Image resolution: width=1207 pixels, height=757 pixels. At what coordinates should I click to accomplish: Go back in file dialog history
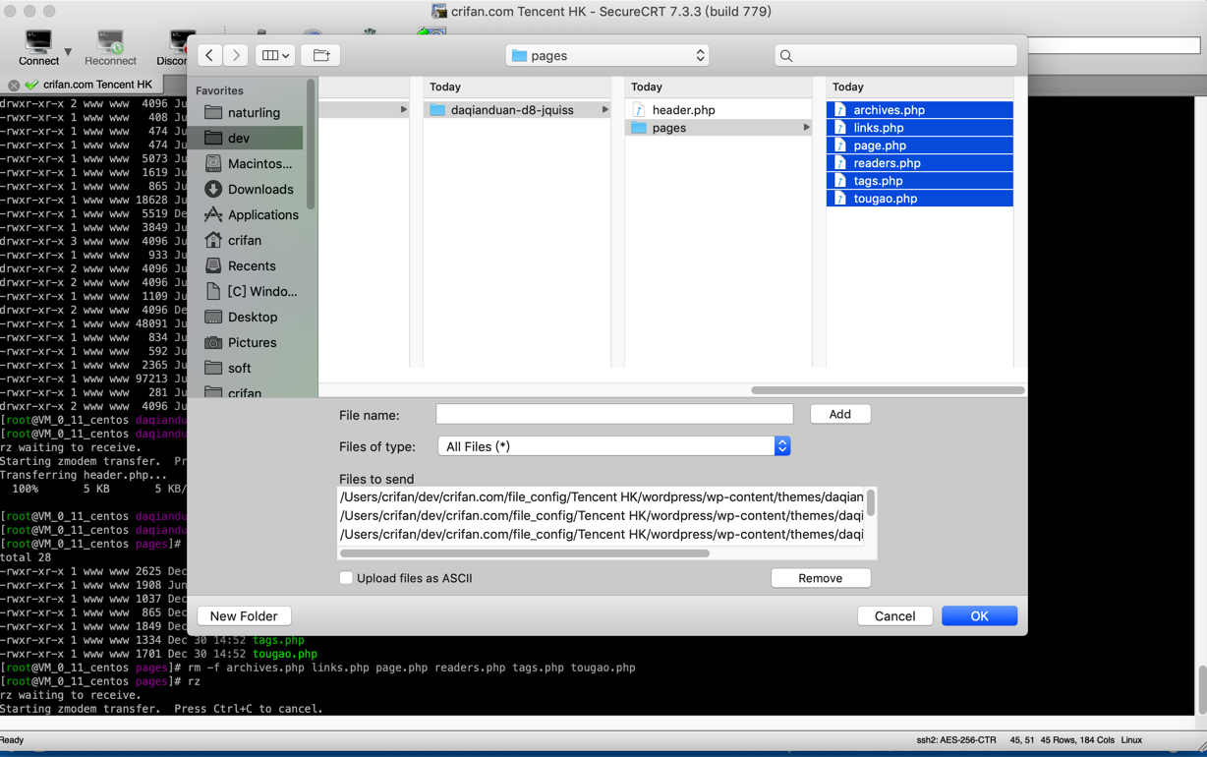click(209, 55)
